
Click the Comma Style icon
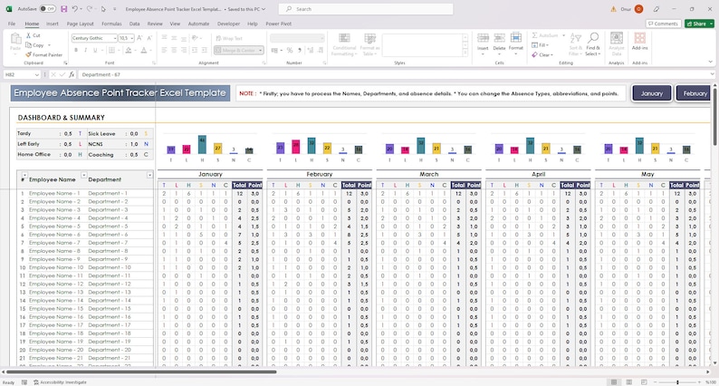coord(300,50)
